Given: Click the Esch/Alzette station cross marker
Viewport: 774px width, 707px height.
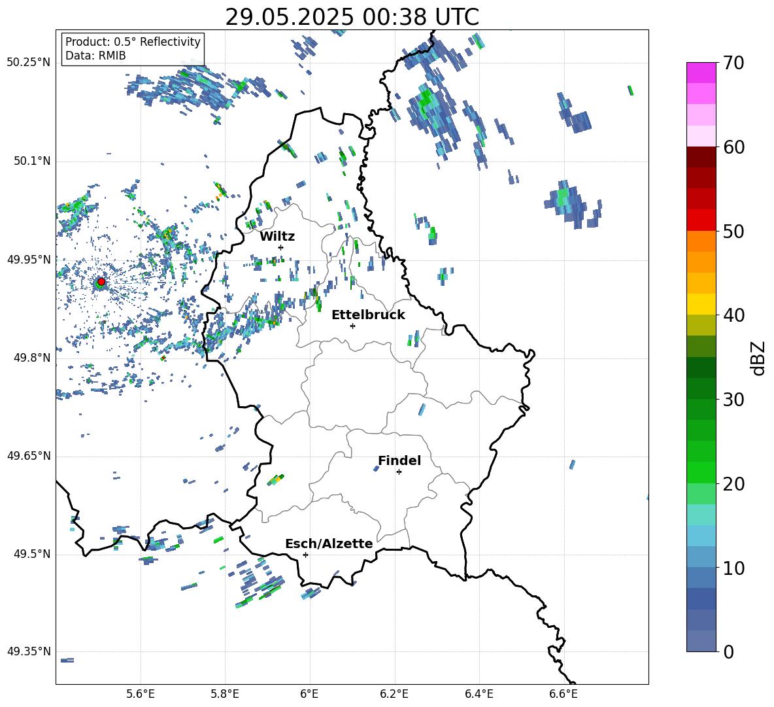Looking at the screenshot, I should pyautogui.click(x=305, y=555).
